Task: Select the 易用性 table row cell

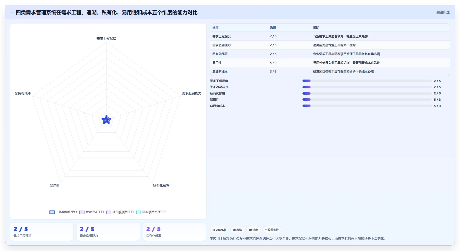Action: click(217, 63)
